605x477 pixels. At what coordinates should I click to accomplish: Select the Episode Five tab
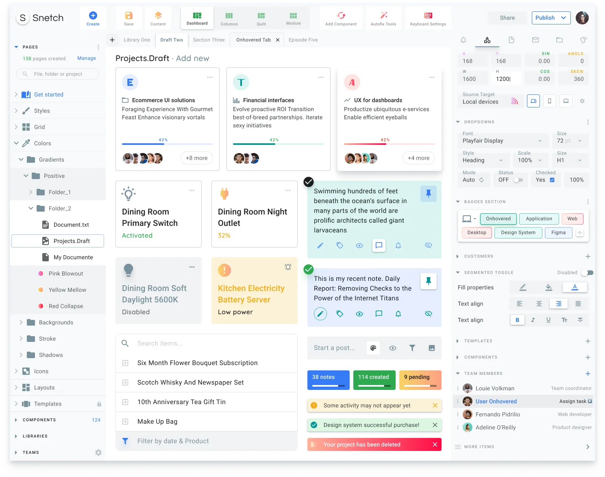(303, 39)
